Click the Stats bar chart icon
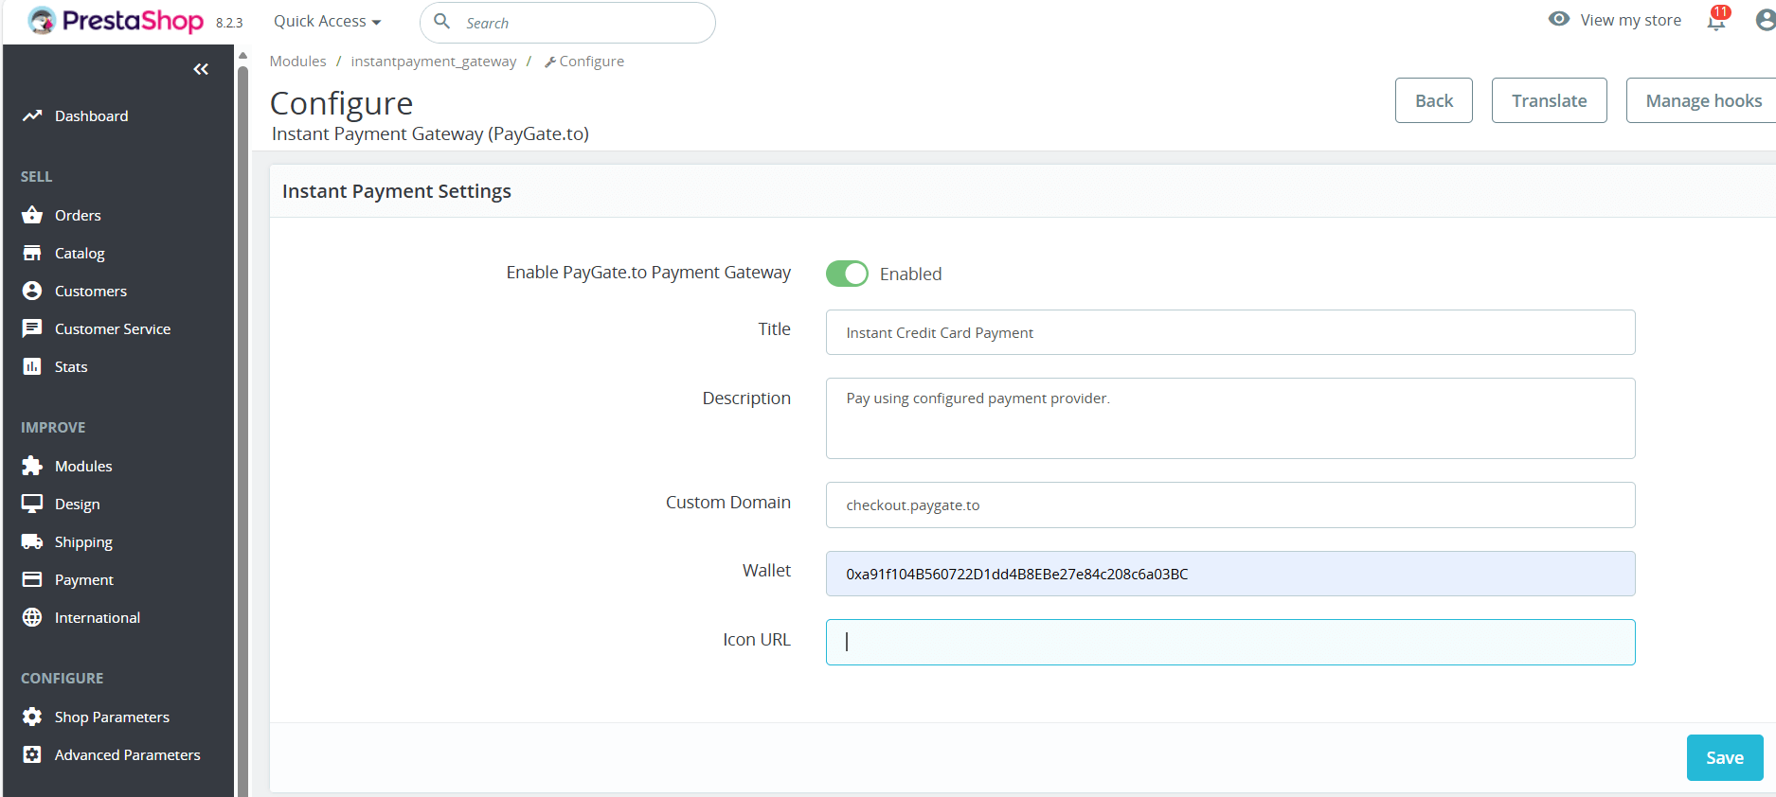 [32, 366]
